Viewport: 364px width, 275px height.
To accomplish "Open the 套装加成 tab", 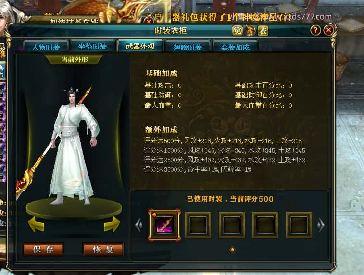I will pos(235,47).
